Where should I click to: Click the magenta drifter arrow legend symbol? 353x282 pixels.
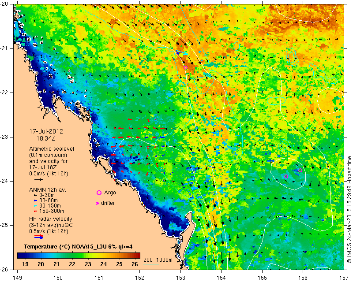click(x=98, y=203)
